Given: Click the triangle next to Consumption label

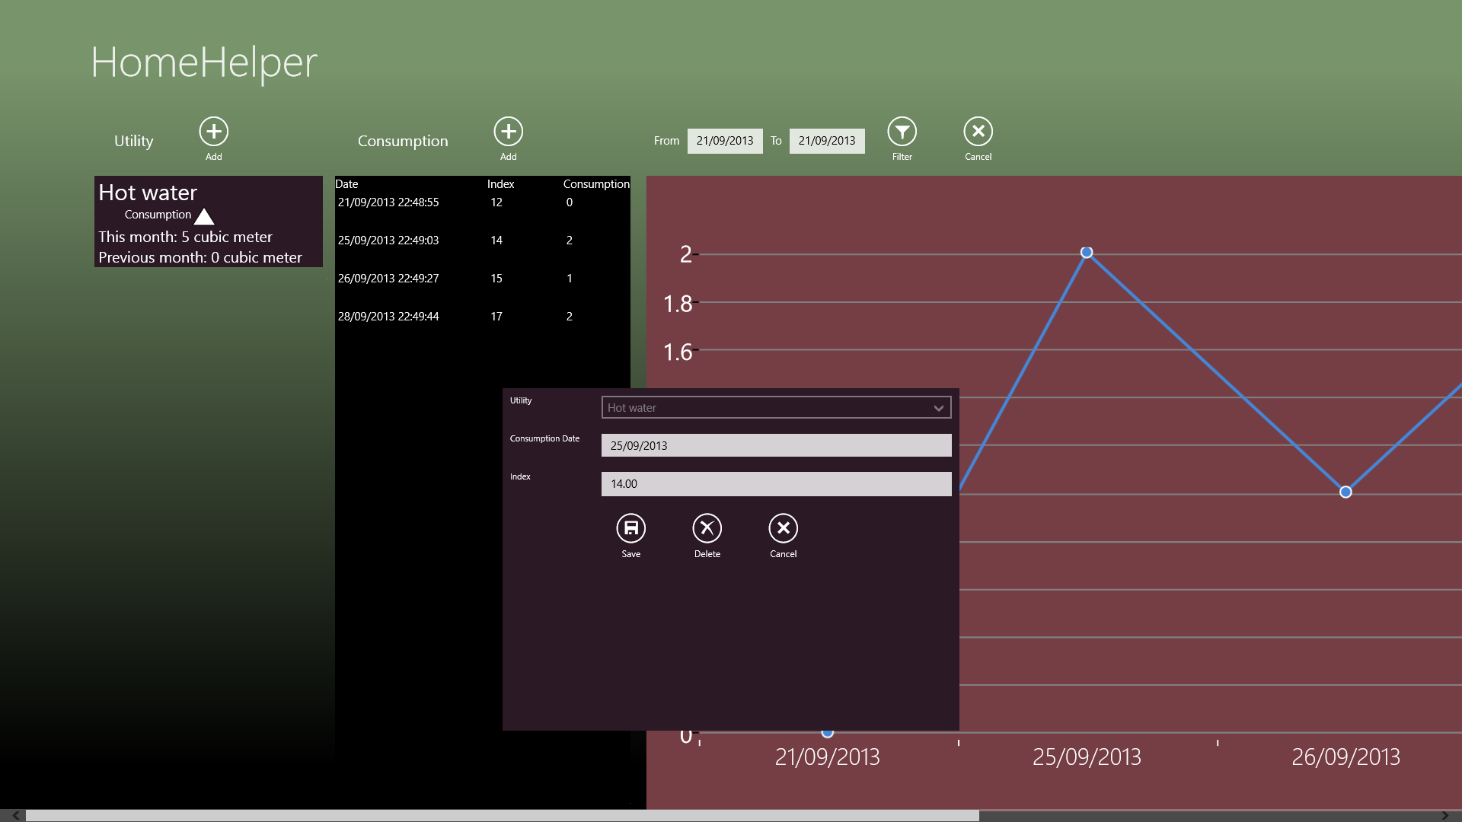Looking at the screenshot, I should 204,217.
